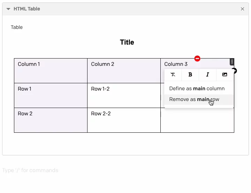Click the Row 1 cell
Viewport: 251px width, 193px height.
click(51, 95)
